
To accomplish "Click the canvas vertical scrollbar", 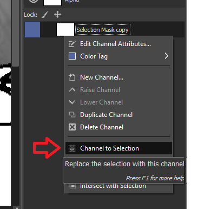I will click(16, 32).
